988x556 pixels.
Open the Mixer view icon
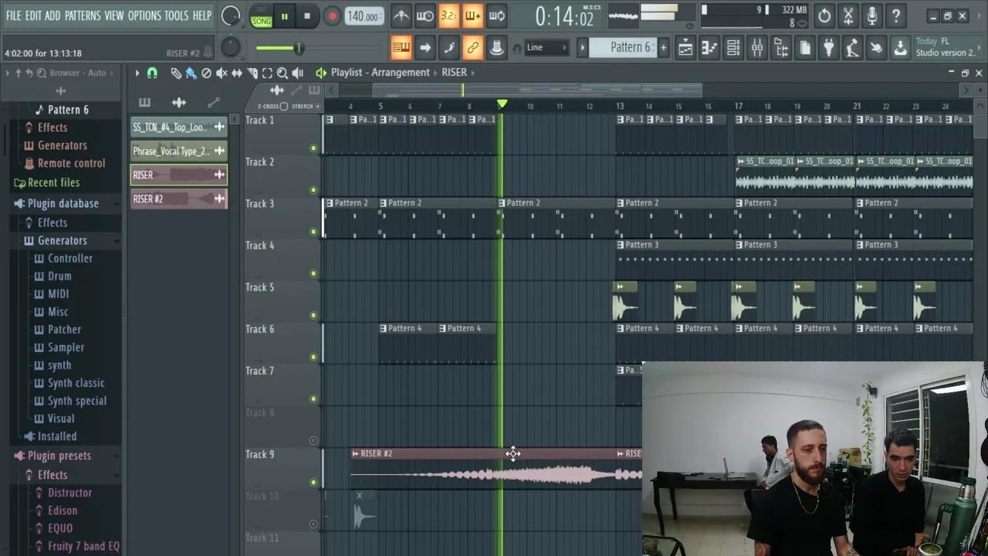[757, 48]
